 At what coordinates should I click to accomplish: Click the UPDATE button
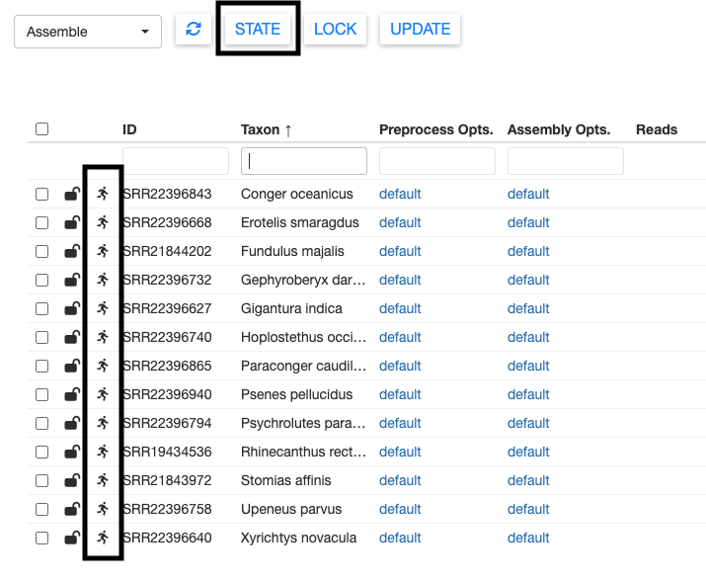click(x=420, y=30)
